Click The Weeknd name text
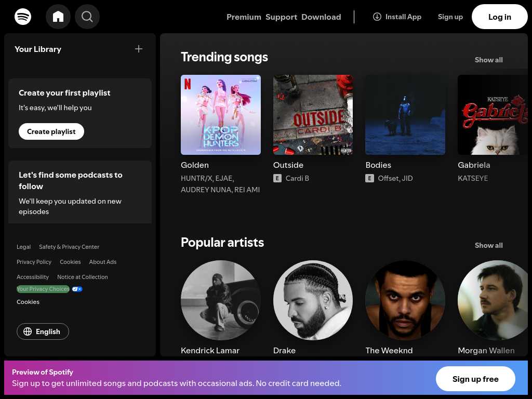This screenshot has width=532, height=399. click(x=389, y=351)
